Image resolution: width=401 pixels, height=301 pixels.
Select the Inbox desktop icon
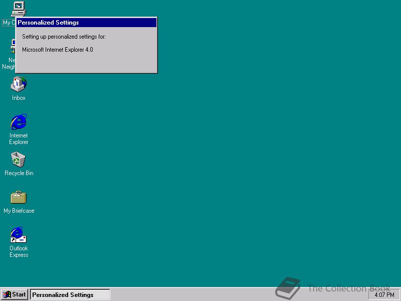click(x=19, y=84)
